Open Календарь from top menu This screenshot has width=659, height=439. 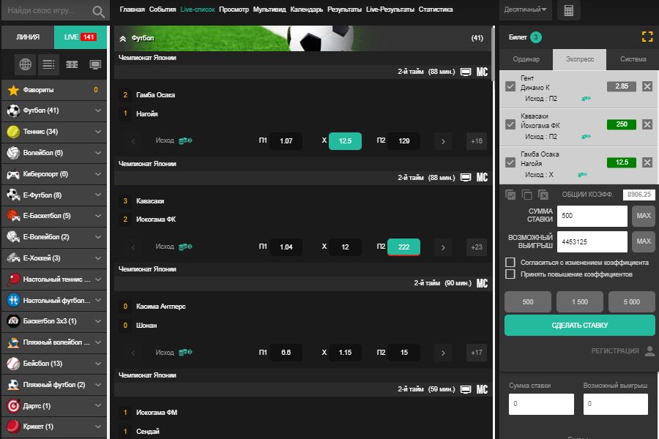[x=306, y=10]
